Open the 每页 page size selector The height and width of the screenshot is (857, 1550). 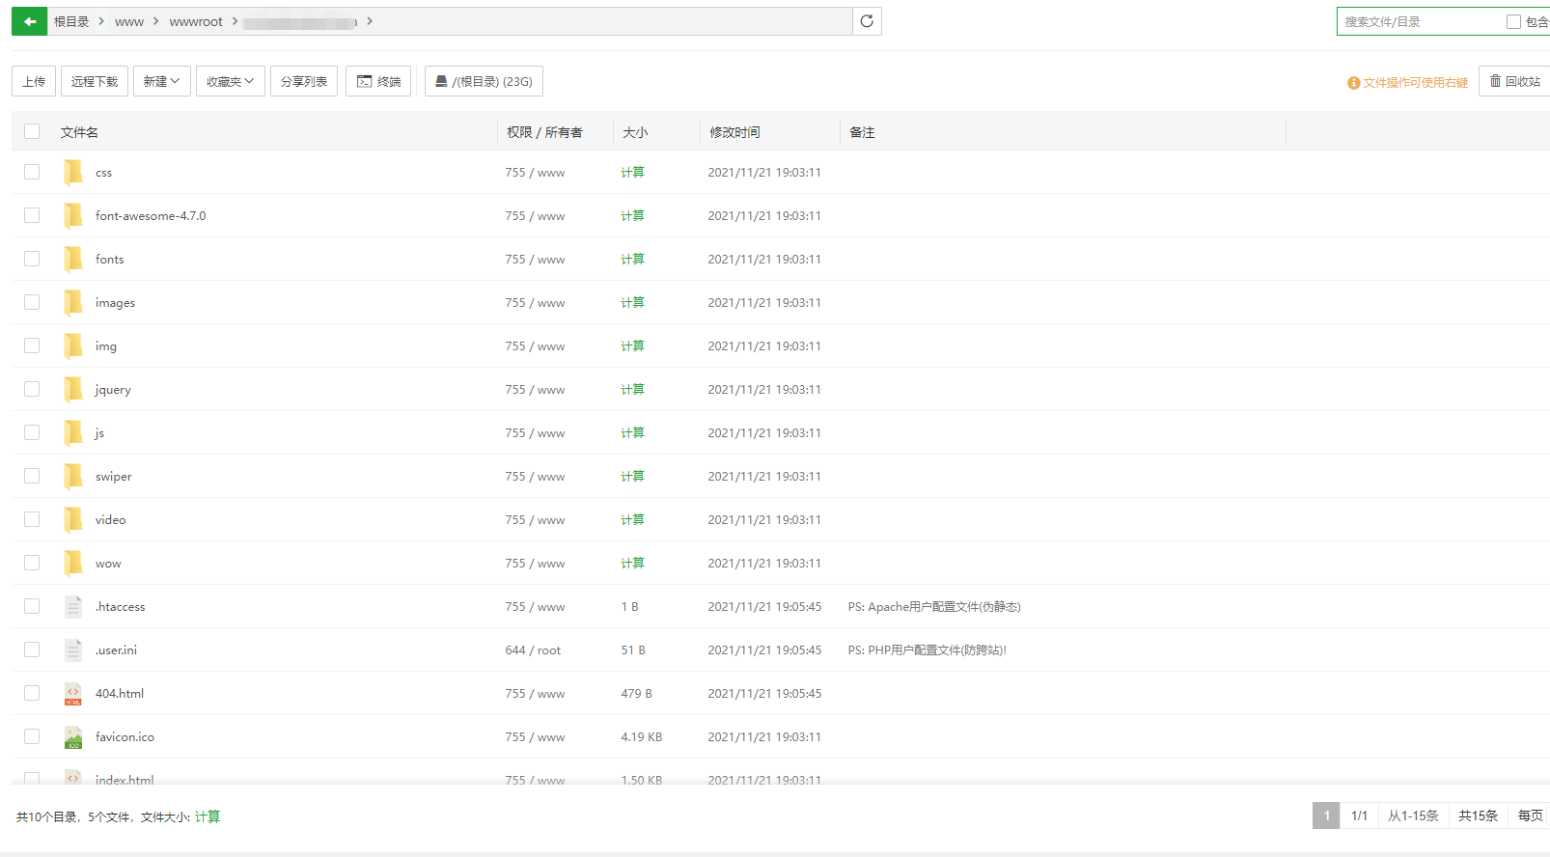point(1530,816)
